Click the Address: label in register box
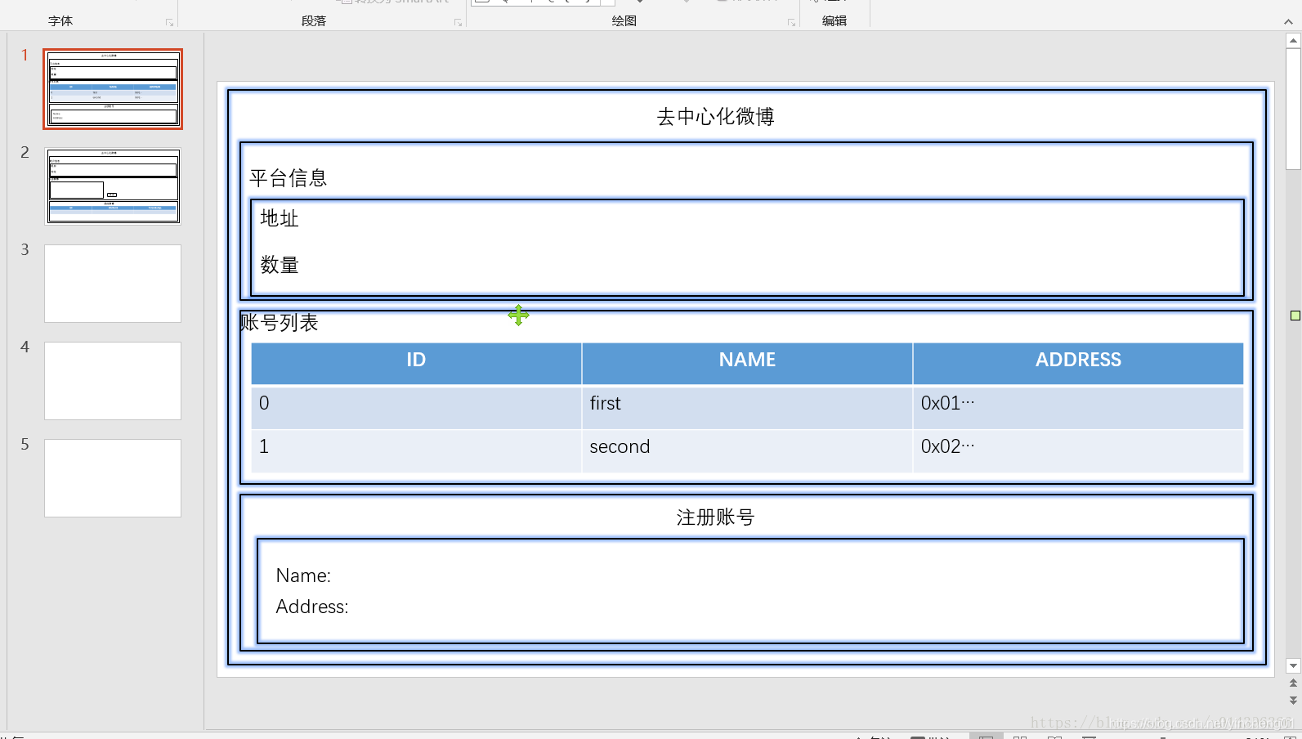This screenshot has width=1302, height=739. 312,607
